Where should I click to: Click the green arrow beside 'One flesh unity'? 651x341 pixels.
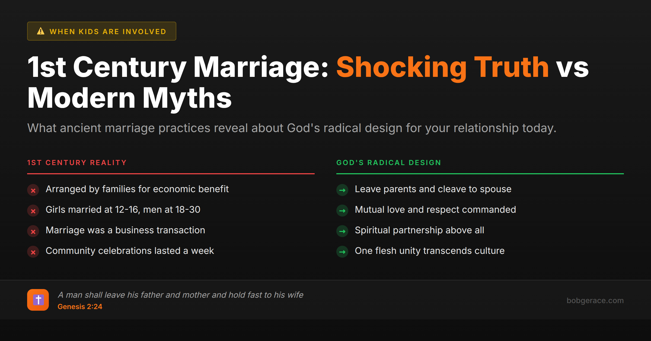342,252
